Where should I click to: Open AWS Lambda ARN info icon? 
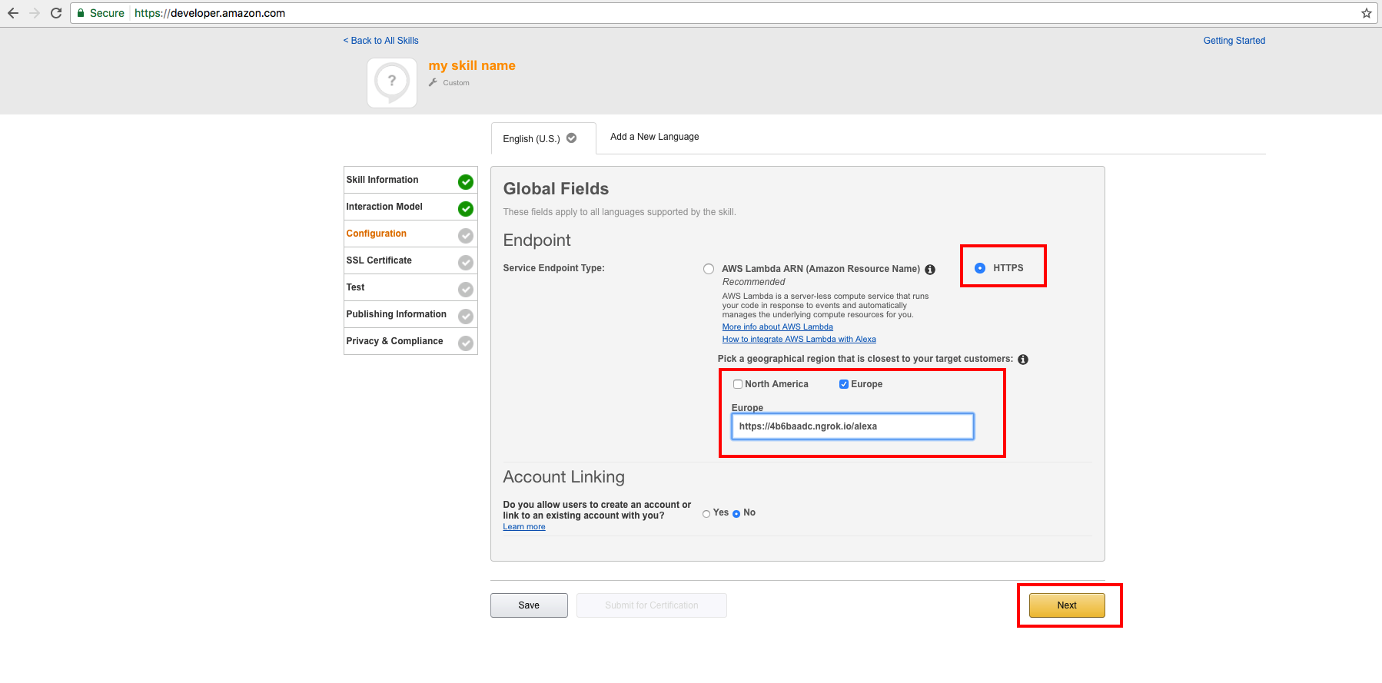click(930, 270)
